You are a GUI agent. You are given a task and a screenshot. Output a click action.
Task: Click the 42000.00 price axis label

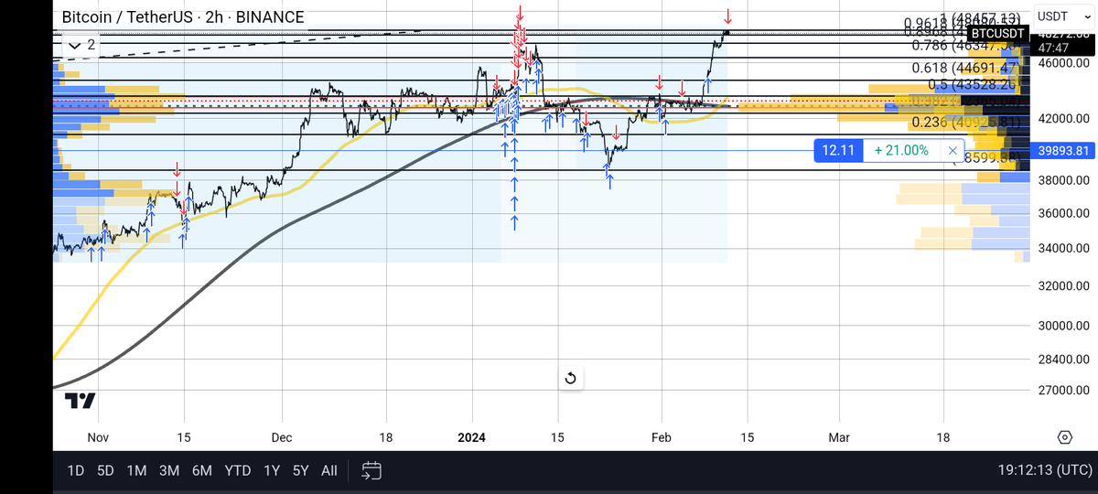1063,119
